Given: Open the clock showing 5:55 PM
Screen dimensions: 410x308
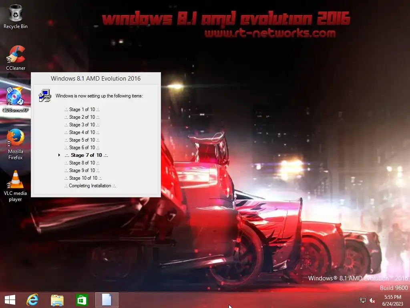Looking at the screenshot, I should coord(392,300).
